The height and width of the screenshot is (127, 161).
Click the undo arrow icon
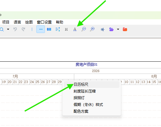point(15,29)
